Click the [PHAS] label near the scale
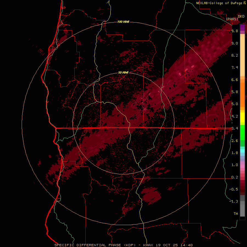The width and height of the screenshot is (247, 247). [x=232, y=19]
